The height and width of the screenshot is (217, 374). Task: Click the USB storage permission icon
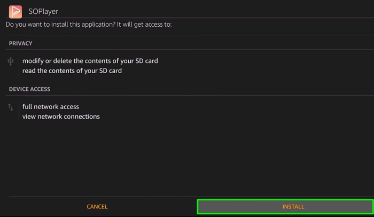[x=11, y=61]
